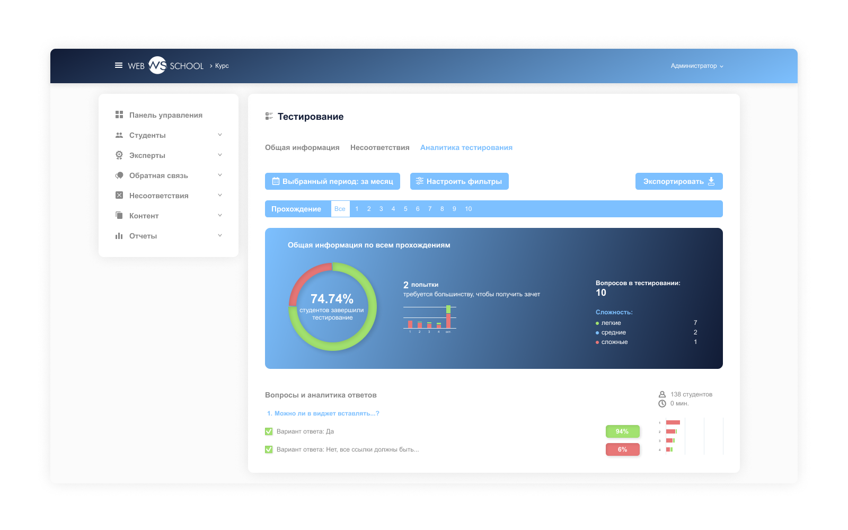Viewport: 848px width, 530px height.
Task: Click the Экспортировать button
Action: [x=679, y=181]
